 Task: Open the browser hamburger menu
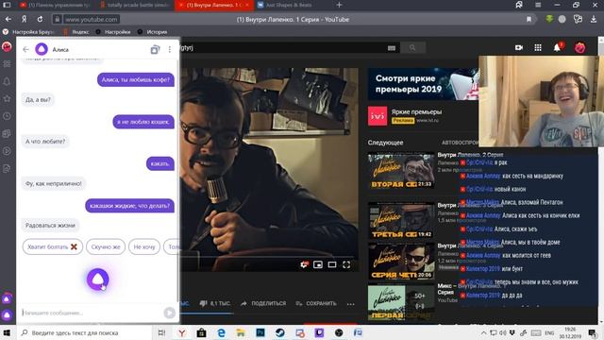click(538, 5)
